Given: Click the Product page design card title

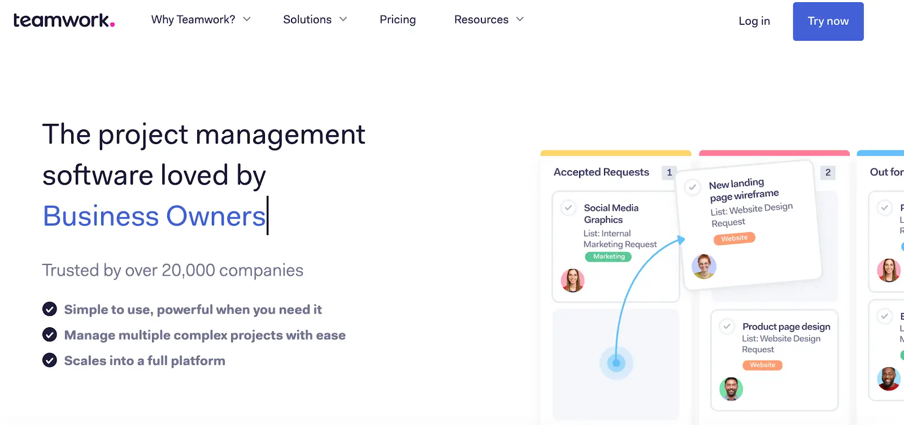Looking at the screenshot, I should [x=786, y=327].
